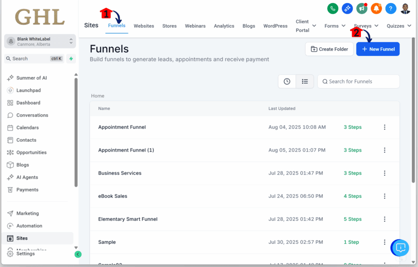Click 4 Steps for eBook Sales
This screenshot has width=418, height=267.
pyautogui.click(x=352, y=196)
